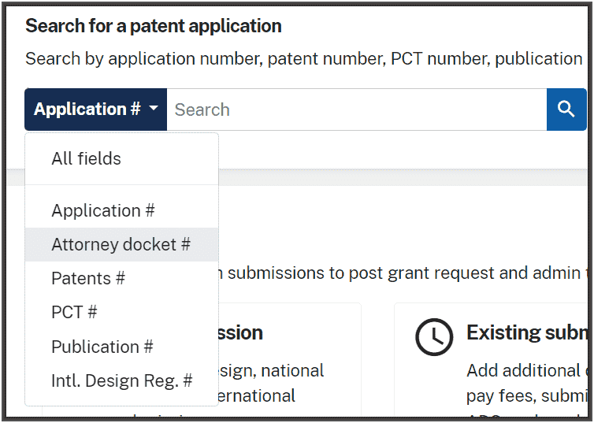
Task: Open the Existing submissions card heading
Action: click(527, 333)
